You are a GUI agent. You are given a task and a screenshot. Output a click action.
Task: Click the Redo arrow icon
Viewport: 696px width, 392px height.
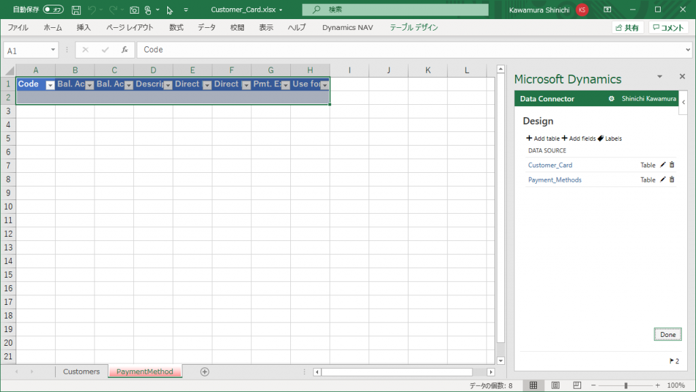tap(114, 10)
